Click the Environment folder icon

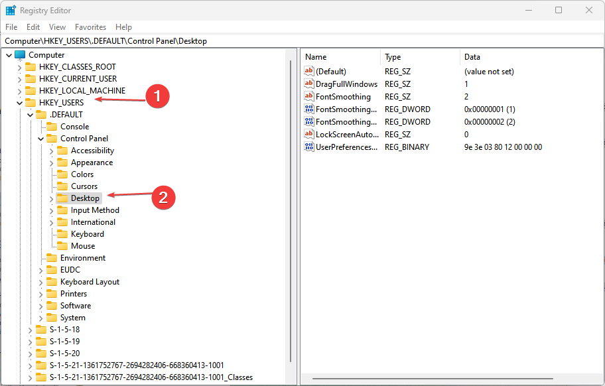52,259
